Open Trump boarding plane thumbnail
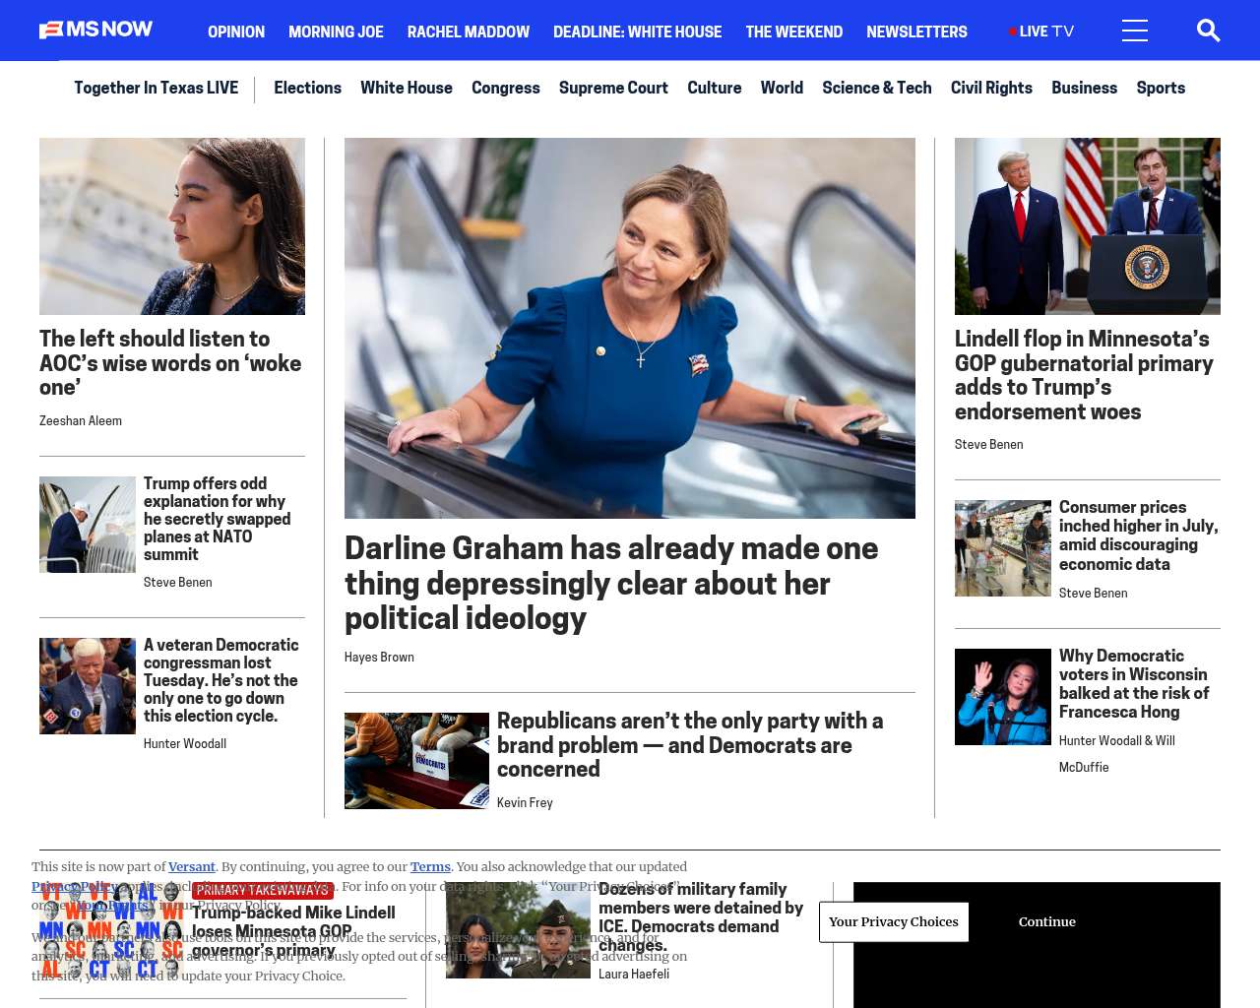 88,525
